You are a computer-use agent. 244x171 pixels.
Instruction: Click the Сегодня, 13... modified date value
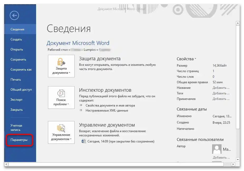coord(222,116)
